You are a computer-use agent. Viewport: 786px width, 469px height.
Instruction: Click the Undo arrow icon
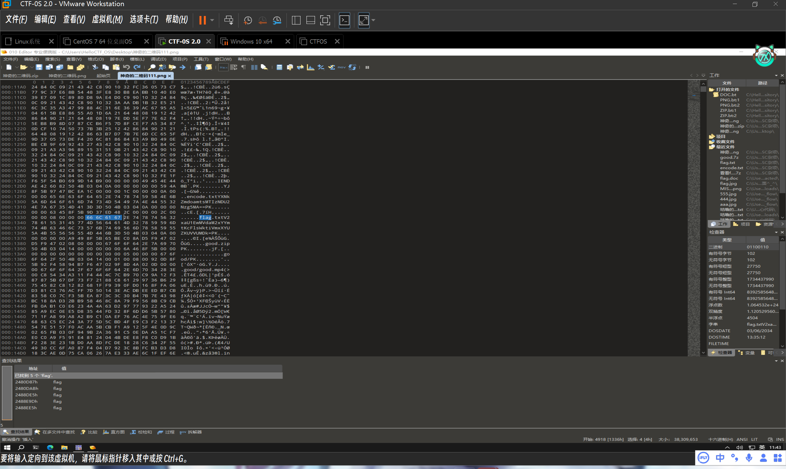pyautogui.click(x=126, y=67)
